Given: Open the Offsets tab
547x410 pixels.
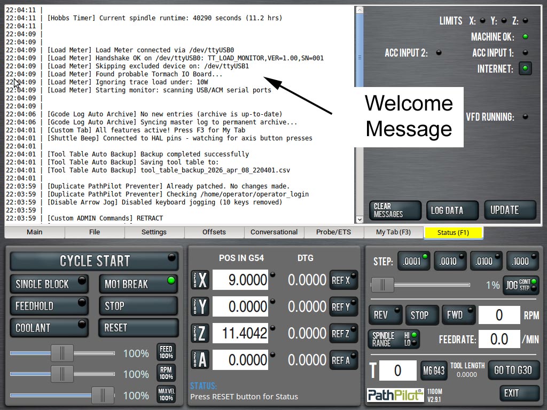Looking at the screenshot, I should (214, 232).
